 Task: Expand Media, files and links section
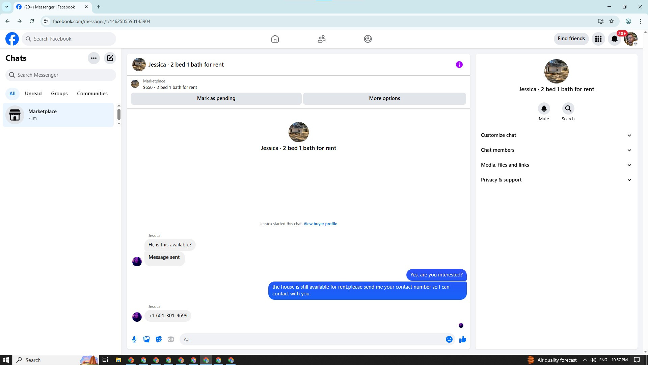click(x=556, y=165)
